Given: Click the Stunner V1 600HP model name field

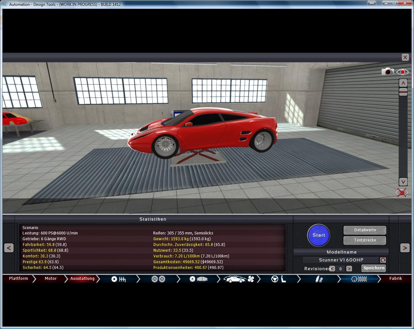Looking at the screenshot, I should (341, 260).
